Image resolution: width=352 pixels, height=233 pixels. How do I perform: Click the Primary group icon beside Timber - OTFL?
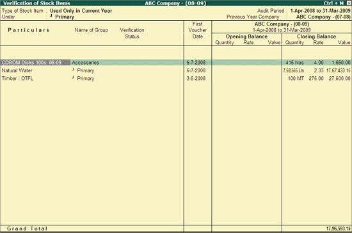tap(73, 77)
